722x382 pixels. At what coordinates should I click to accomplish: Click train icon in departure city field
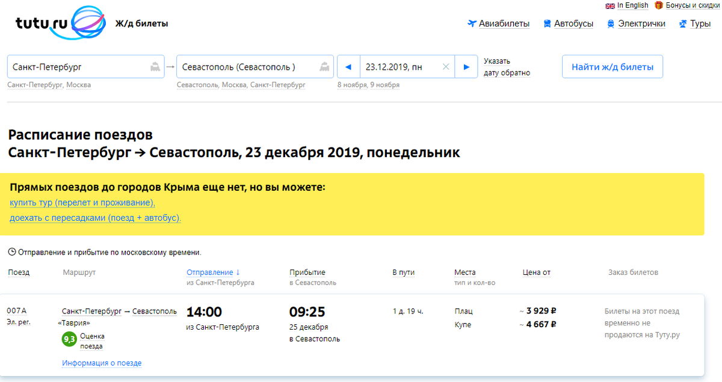coord(155,67)
